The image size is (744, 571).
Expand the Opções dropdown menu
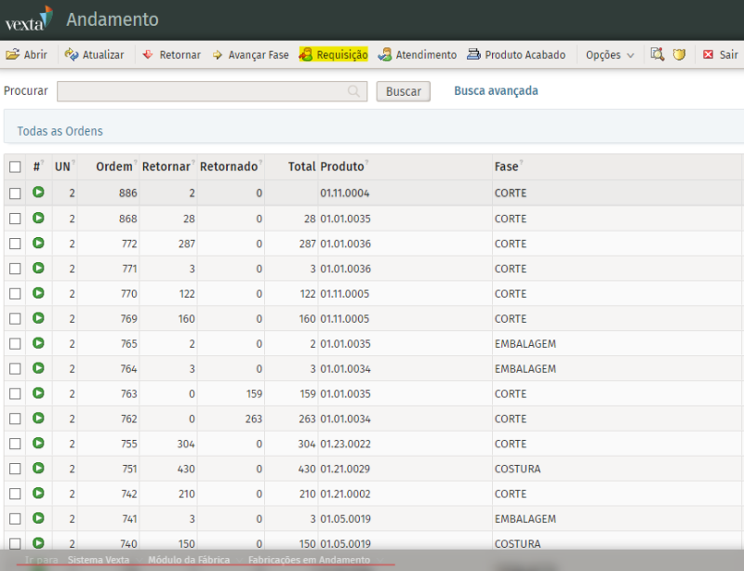[610, 55]
